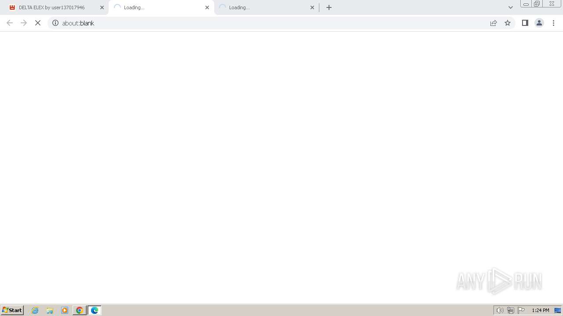The image size is (563, 316).
Task: Open Action Center flag icon
Action: [x=521, y=310]
